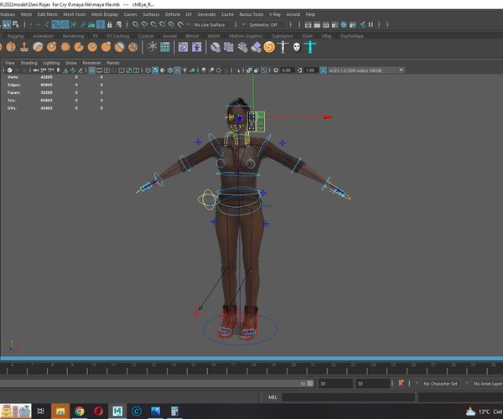
Task: Click the white T-pose figure shelf icon
Action: tap(283, 47)
